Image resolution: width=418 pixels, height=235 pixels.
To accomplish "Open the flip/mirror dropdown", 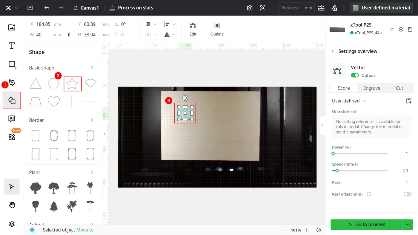I will coord(170,35).
